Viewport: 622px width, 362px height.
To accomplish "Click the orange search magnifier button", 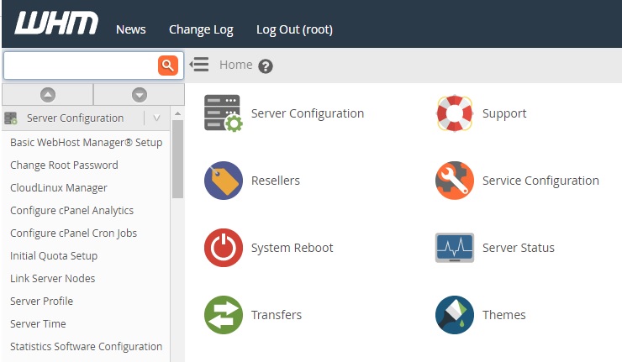I will point(168,66).
